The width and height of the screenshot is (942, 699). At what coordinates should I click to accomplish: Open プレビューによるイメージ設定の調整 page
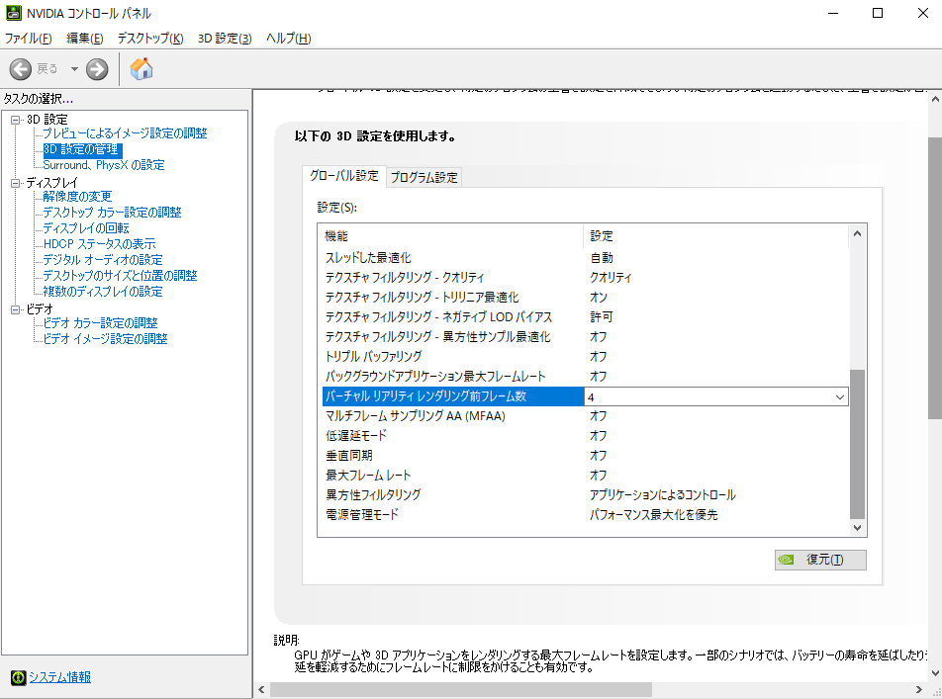[x=125, y=133]
